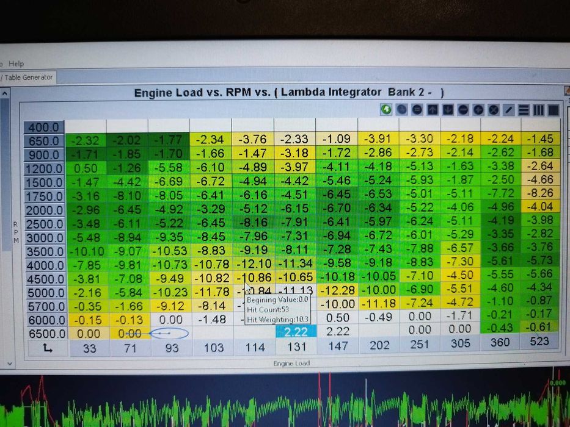Viewport: 570px width, 427px height.
Task: Select the 2000.0 RPM row header
Action: tap(45, 210)
